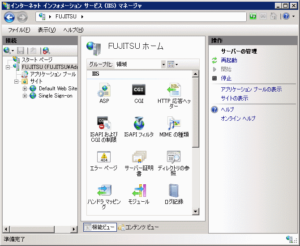Open the CGI feature icon
This screenshot has width=300, height=246.
coord(139,93)
